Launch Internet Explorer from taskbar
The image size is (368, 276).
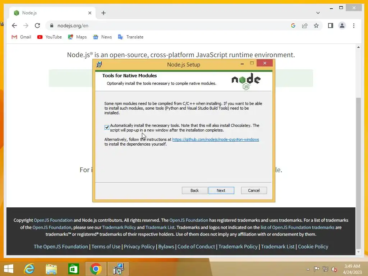point(29,269)
